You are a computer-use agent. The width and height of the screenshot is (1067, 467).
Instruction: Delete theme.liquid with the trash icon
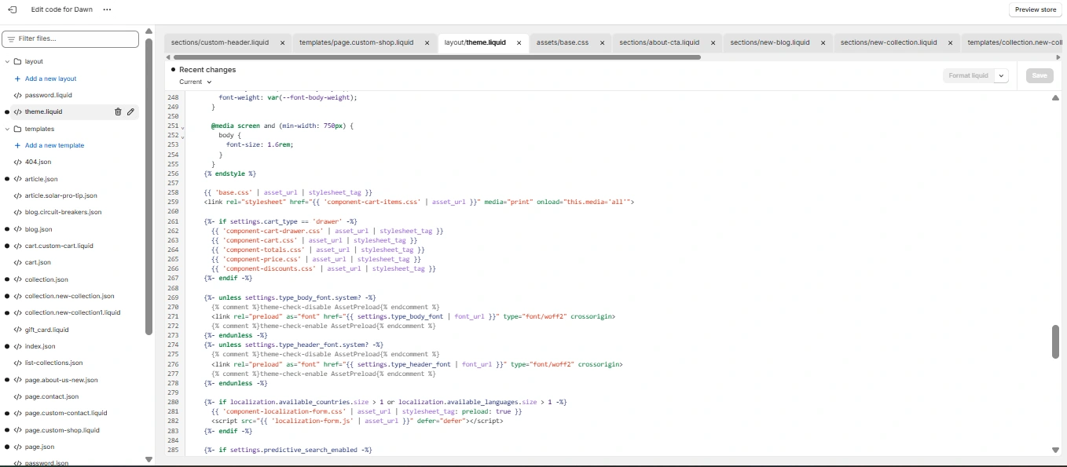click(x=118, y=111)
